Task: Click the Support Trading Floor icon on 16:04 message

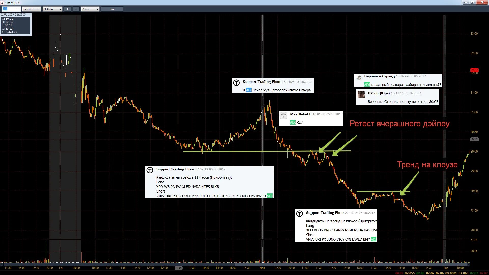Action: coord(237,83)
